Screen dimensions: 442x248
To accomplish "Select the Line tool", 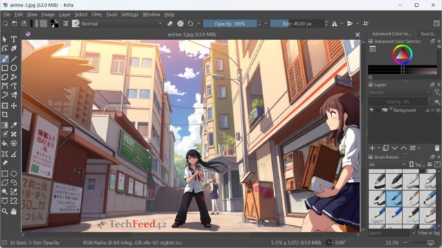I will coord(14,59).
